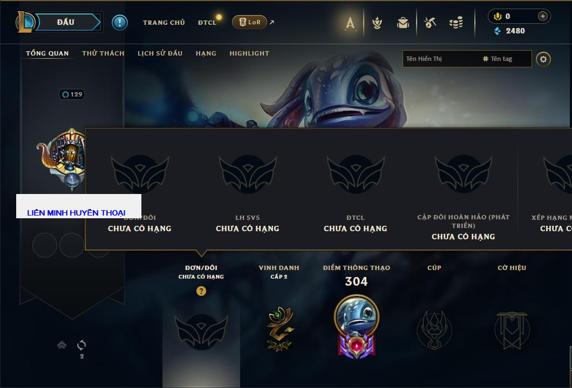Click the question mark under ĐƠN/ĐÔI

[201, 290]
